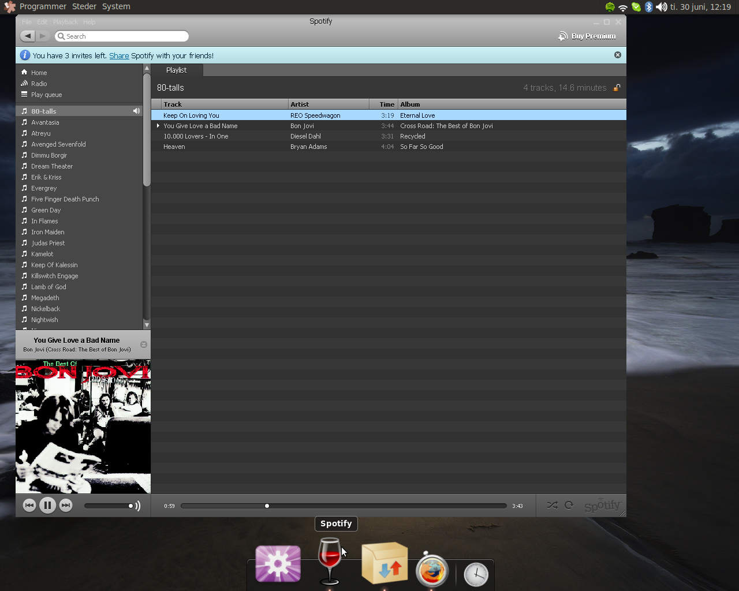739x591 pixels.
Task: Sort by the Time column header
Action: [384, 104]
